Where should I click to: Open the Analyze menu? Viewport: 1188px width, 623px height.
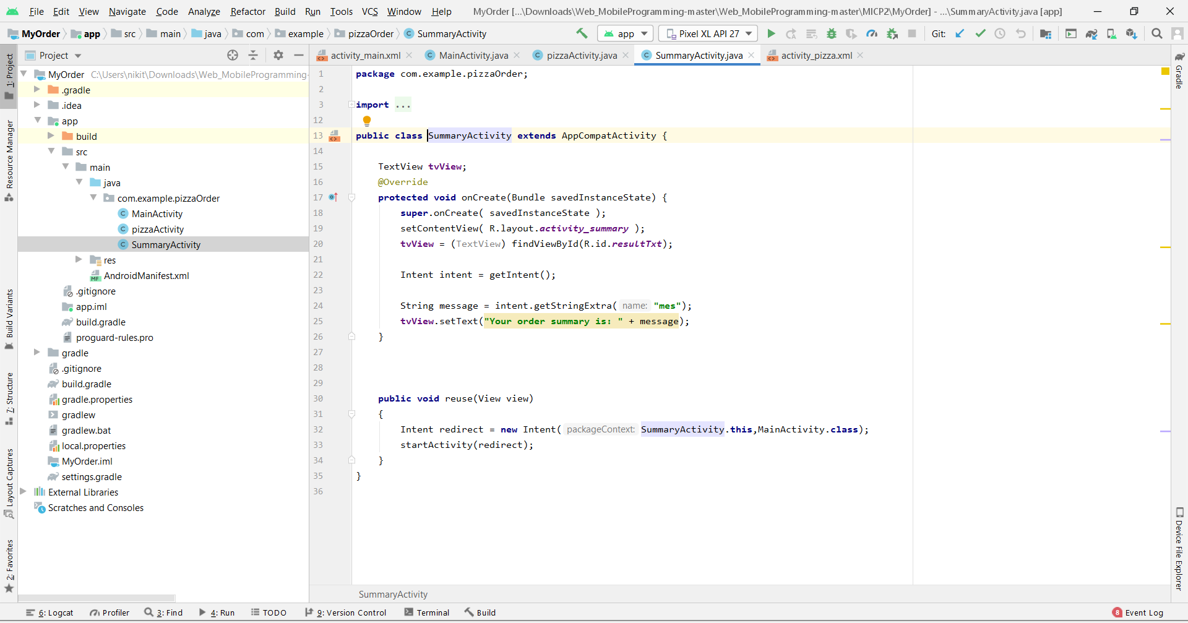(204, 11)
